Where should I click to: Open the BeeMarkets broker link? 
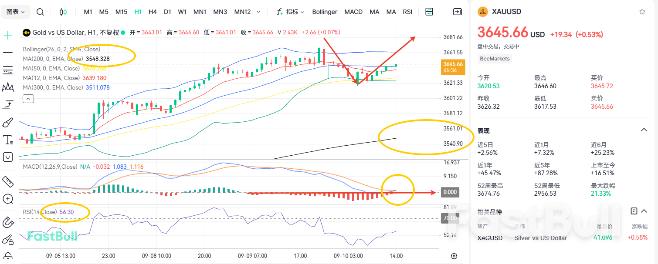pos(494,59)
